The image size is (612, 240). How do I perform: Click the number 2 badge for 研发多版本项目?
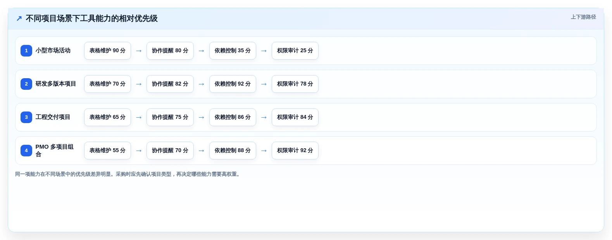26,84
